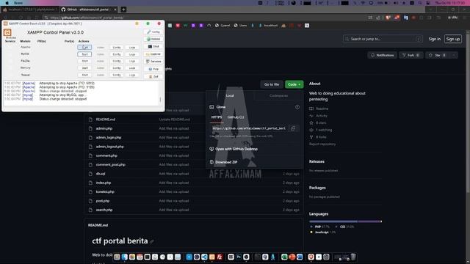Start the MySQL module in XAMPP
Screen dimensions: 470x264
(84, 54)
